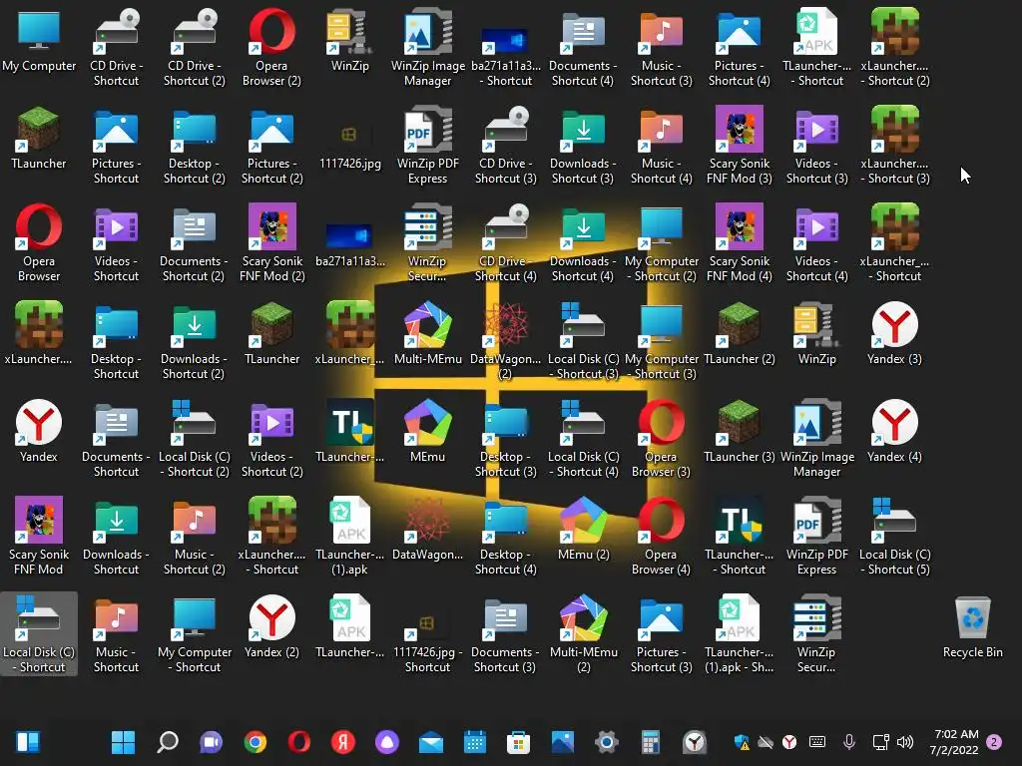Select Local Disk (C) - Shortcut (4) icon
The width and height of the screenshot is (1022, 766).
(583, 439)
